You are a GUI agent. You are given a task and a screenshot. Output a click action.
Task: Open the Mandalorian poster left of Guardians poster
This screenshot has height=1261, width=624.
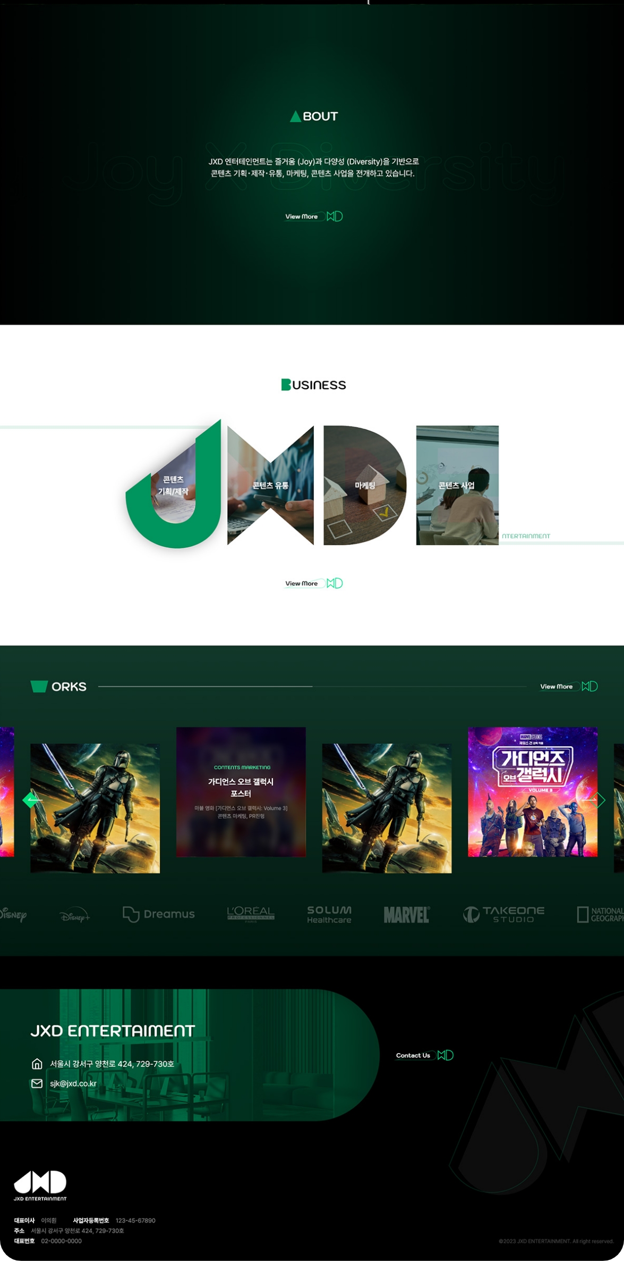pos(387,808)
